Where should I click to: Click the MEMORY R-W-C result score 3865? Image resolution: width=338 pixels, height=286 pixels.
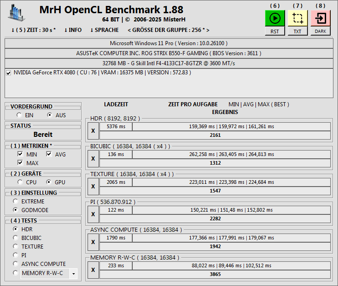[x=215, y=274]
